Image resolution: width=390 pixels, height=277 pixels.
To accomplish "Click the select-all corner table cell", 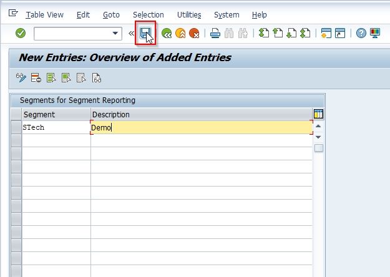I will [16, 114].
